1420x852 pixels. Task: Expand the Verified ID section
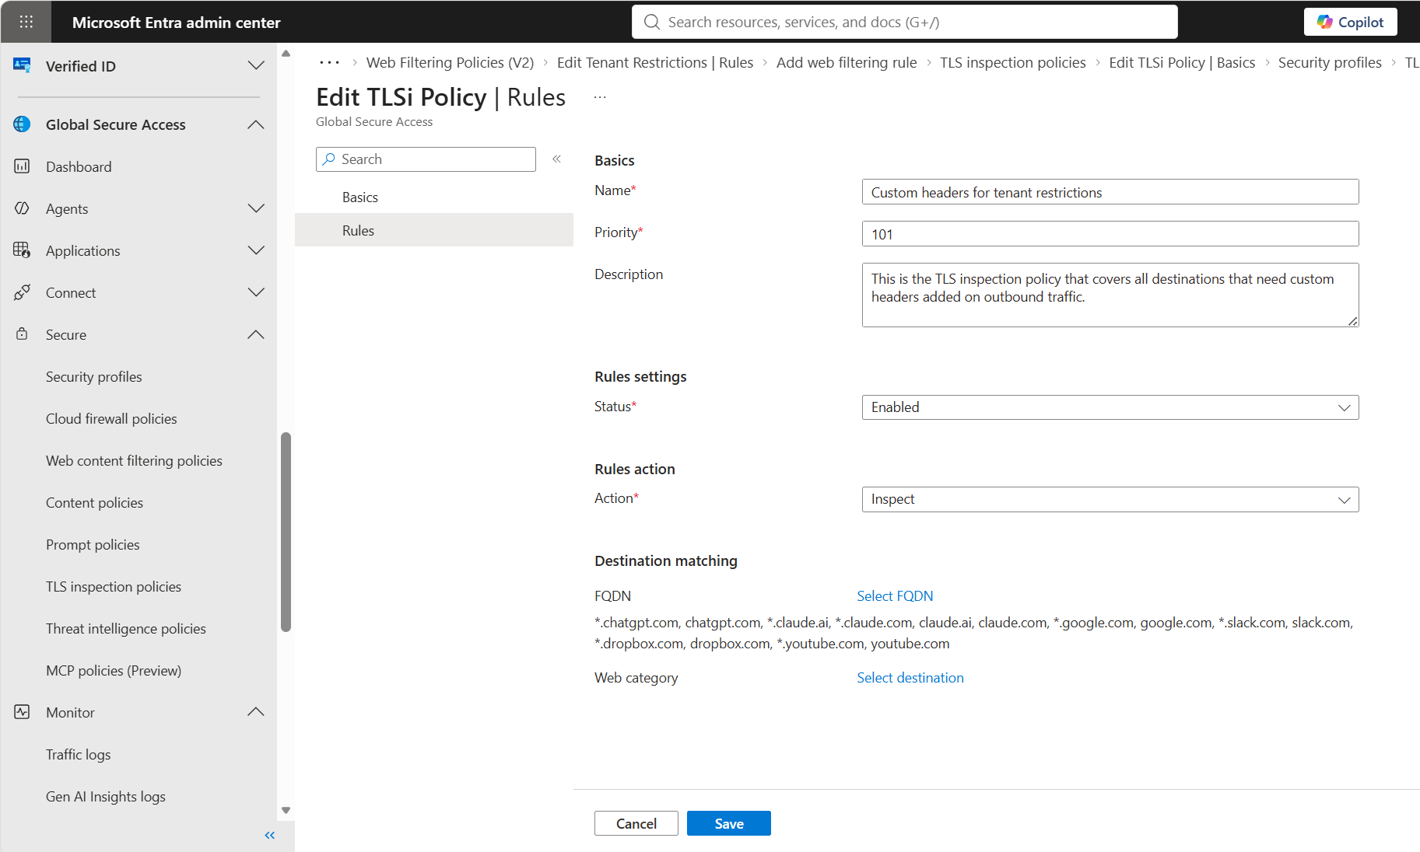point(256,66)
